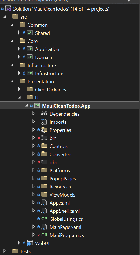Expand the Application project node

pyautogui.click(x=19, y=49)
